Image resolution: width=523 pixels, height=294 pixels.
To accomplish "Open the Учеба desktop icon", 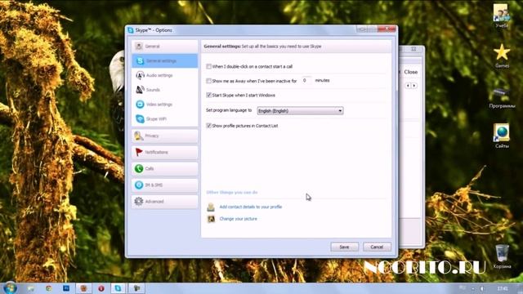I will click(501, 16).
